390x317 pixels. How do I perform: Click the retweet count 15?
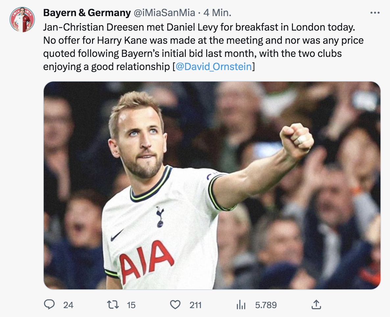[x=131, y=305]
